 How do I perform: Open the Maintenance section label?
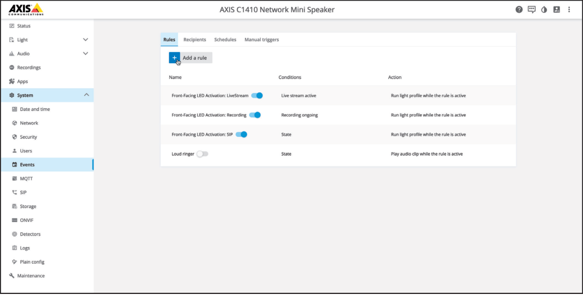(31, 276)
